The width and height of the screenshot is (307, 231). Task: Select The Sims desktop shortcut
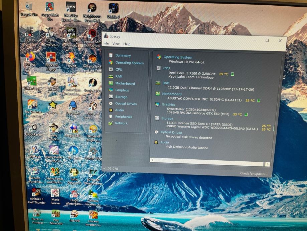point(74,153)
